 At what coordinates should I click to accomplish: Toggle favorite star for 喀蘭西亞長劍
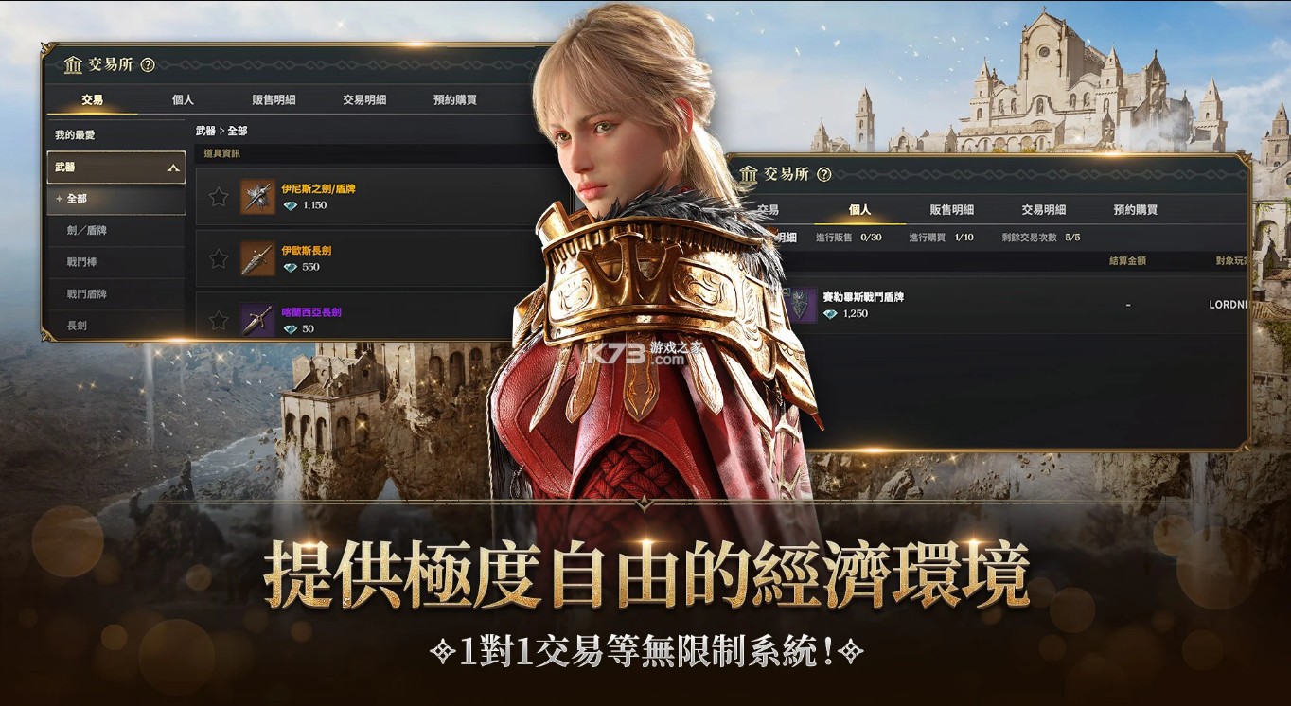(x=219, y=320)
